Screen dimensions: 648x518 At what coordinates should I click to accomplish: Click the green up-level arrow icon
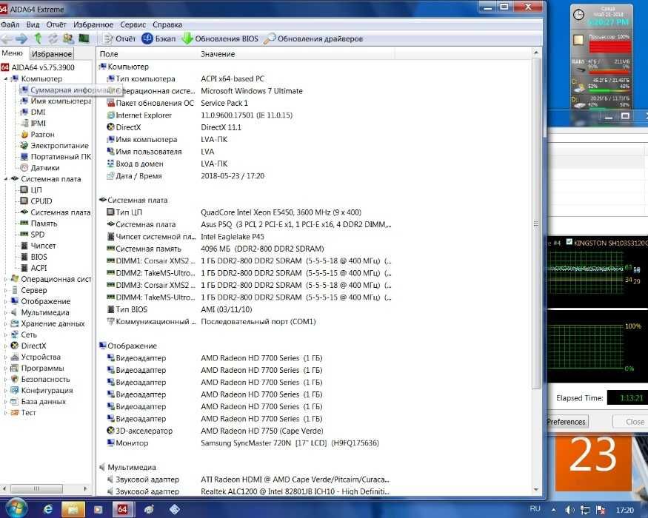click(38, 38)
